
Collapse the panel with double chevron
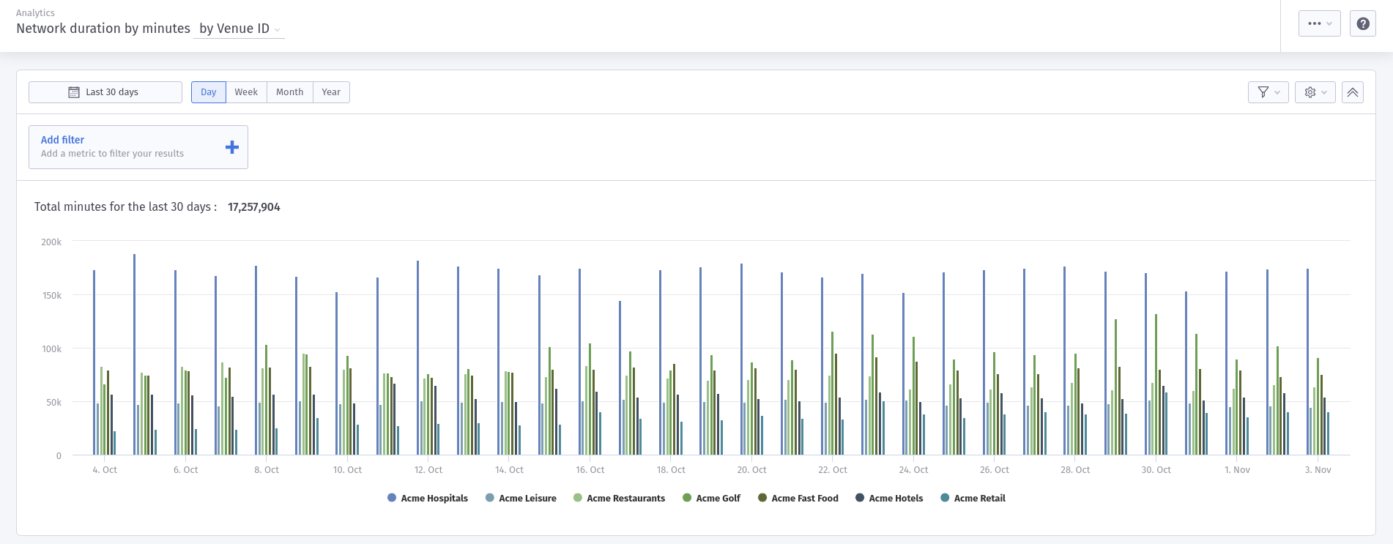pos(1353,92)
